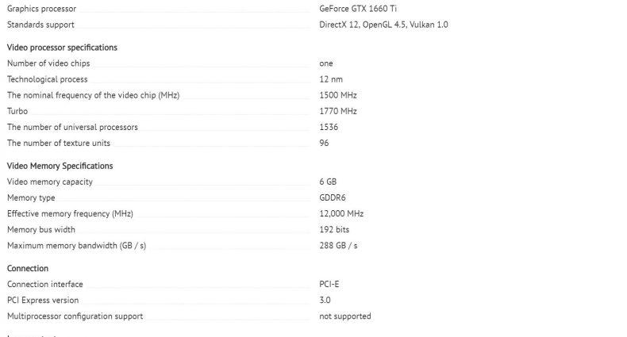
Task: Select the 192 bits value
Action: (334, 230)
